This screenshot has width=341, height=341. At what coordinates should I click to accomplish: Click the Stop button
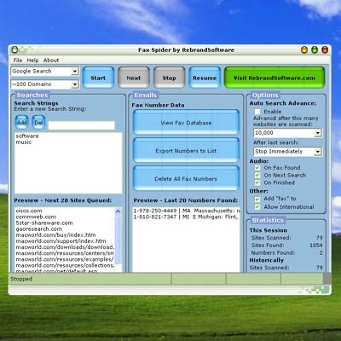click(169, 78)
